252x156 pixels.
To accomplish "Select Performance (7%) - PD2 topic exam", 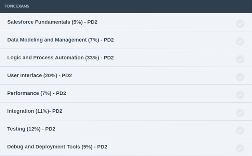I will (x=37, y=93).
